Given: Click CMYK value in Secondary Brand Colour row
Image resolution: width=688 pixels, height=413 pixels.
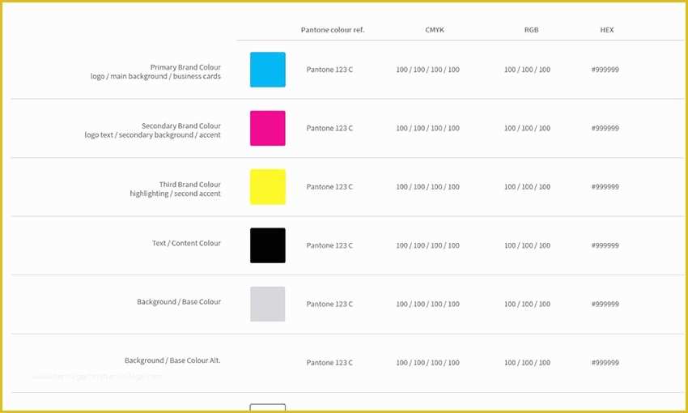Looking at the screenshot, I should (x=428, y=128).
